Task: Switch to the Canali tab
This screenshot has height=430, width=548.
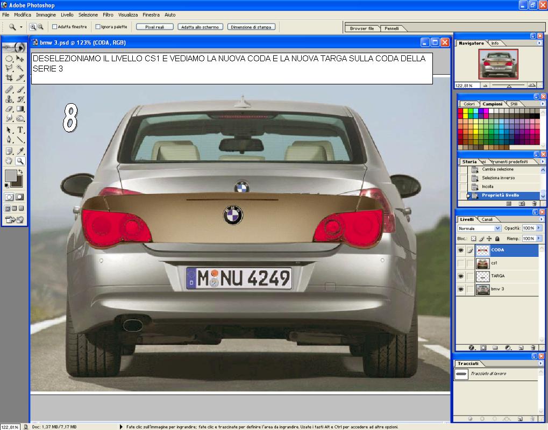Action: pyautogui.click(x=487, y=219)
